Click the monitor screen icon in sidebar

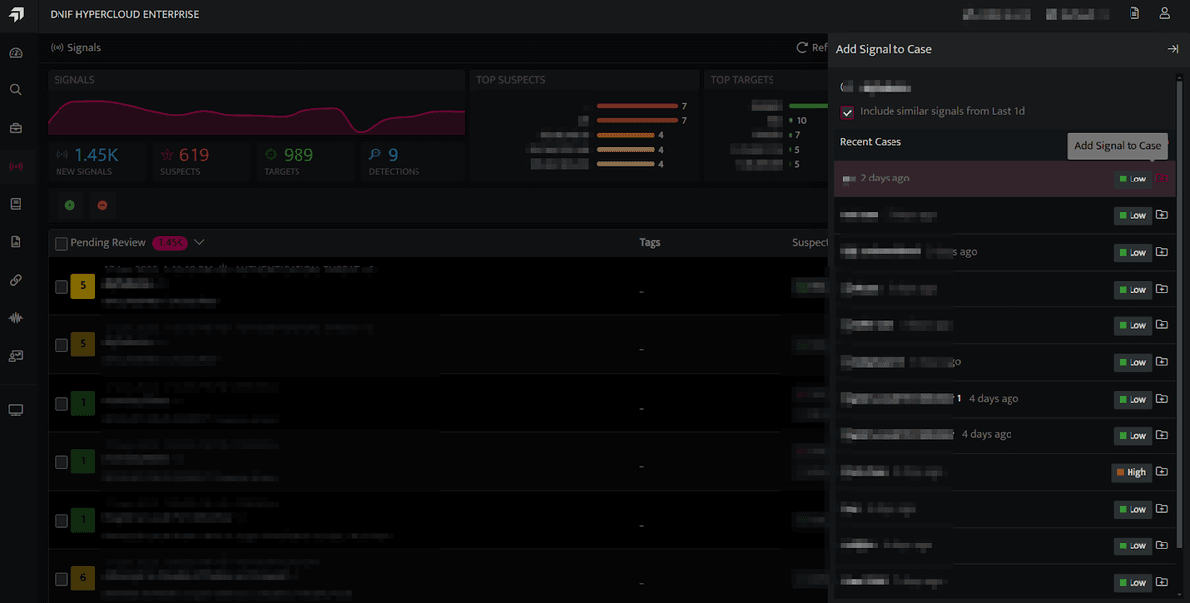pyautogui.click(x=16, y=410)
